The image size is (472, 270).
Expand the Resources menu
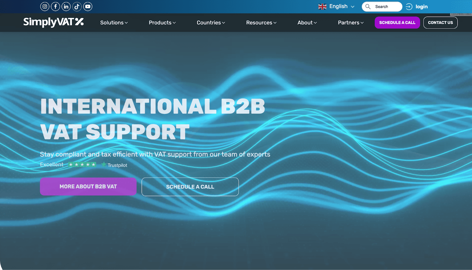261,23
